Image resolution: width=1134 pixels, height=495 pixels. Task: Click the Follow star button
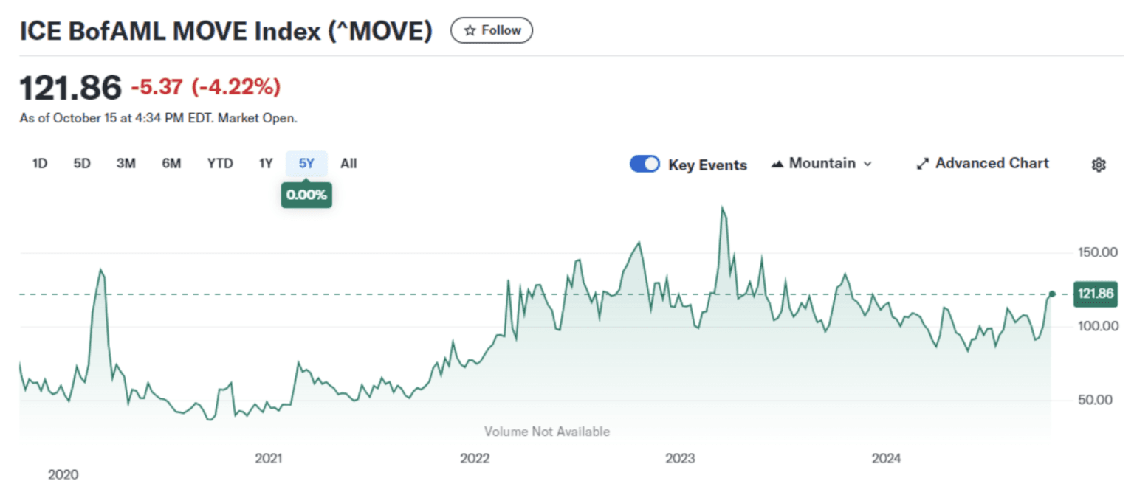[491, 30]
